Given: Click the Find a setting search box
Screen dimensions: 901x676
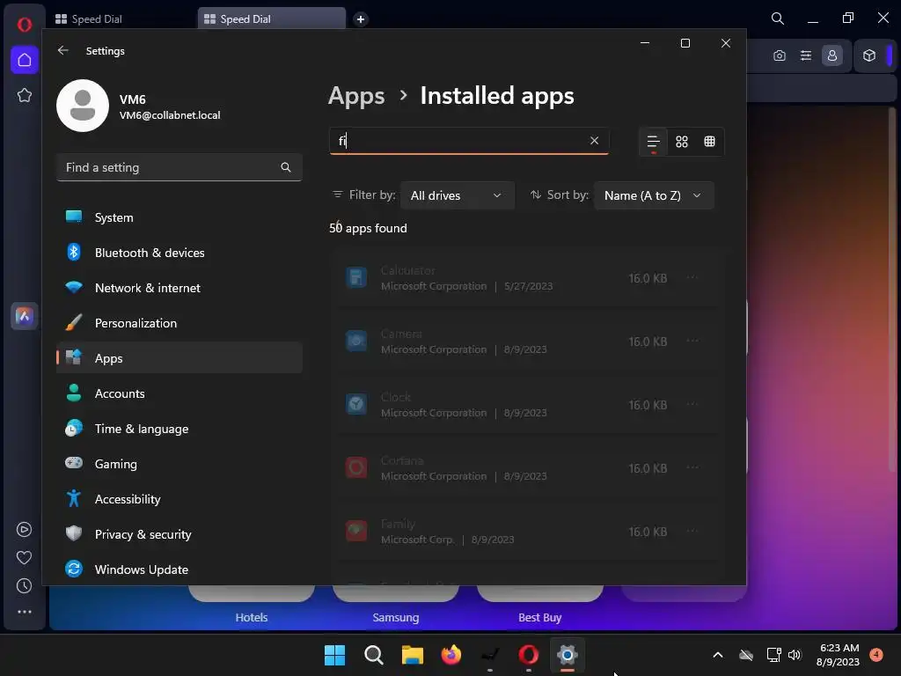Looking at the screenshot, I should click(179, 167).
